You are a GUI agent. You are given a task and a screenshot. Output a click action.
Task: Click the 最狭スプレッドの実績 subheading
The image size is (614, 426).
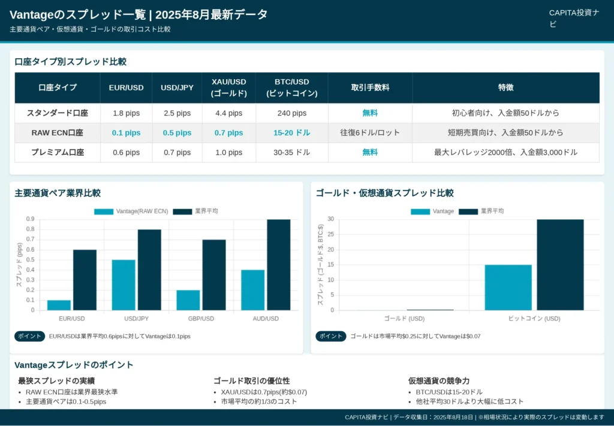click(x=56, y=381)
